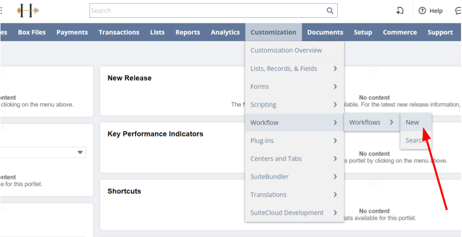The width and height of the screenshot is (462, 237).
Task: Select New in the Workflows submenu
Action: (x=412, y=122)
